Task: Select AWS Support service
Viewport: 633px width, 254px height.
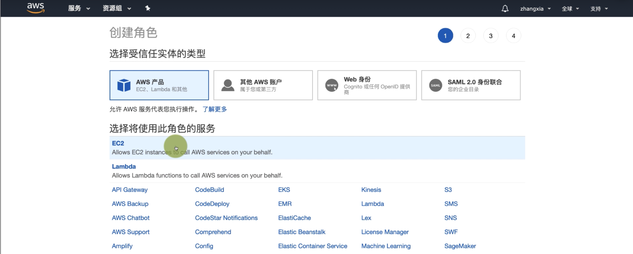Action: coord(131,232)
